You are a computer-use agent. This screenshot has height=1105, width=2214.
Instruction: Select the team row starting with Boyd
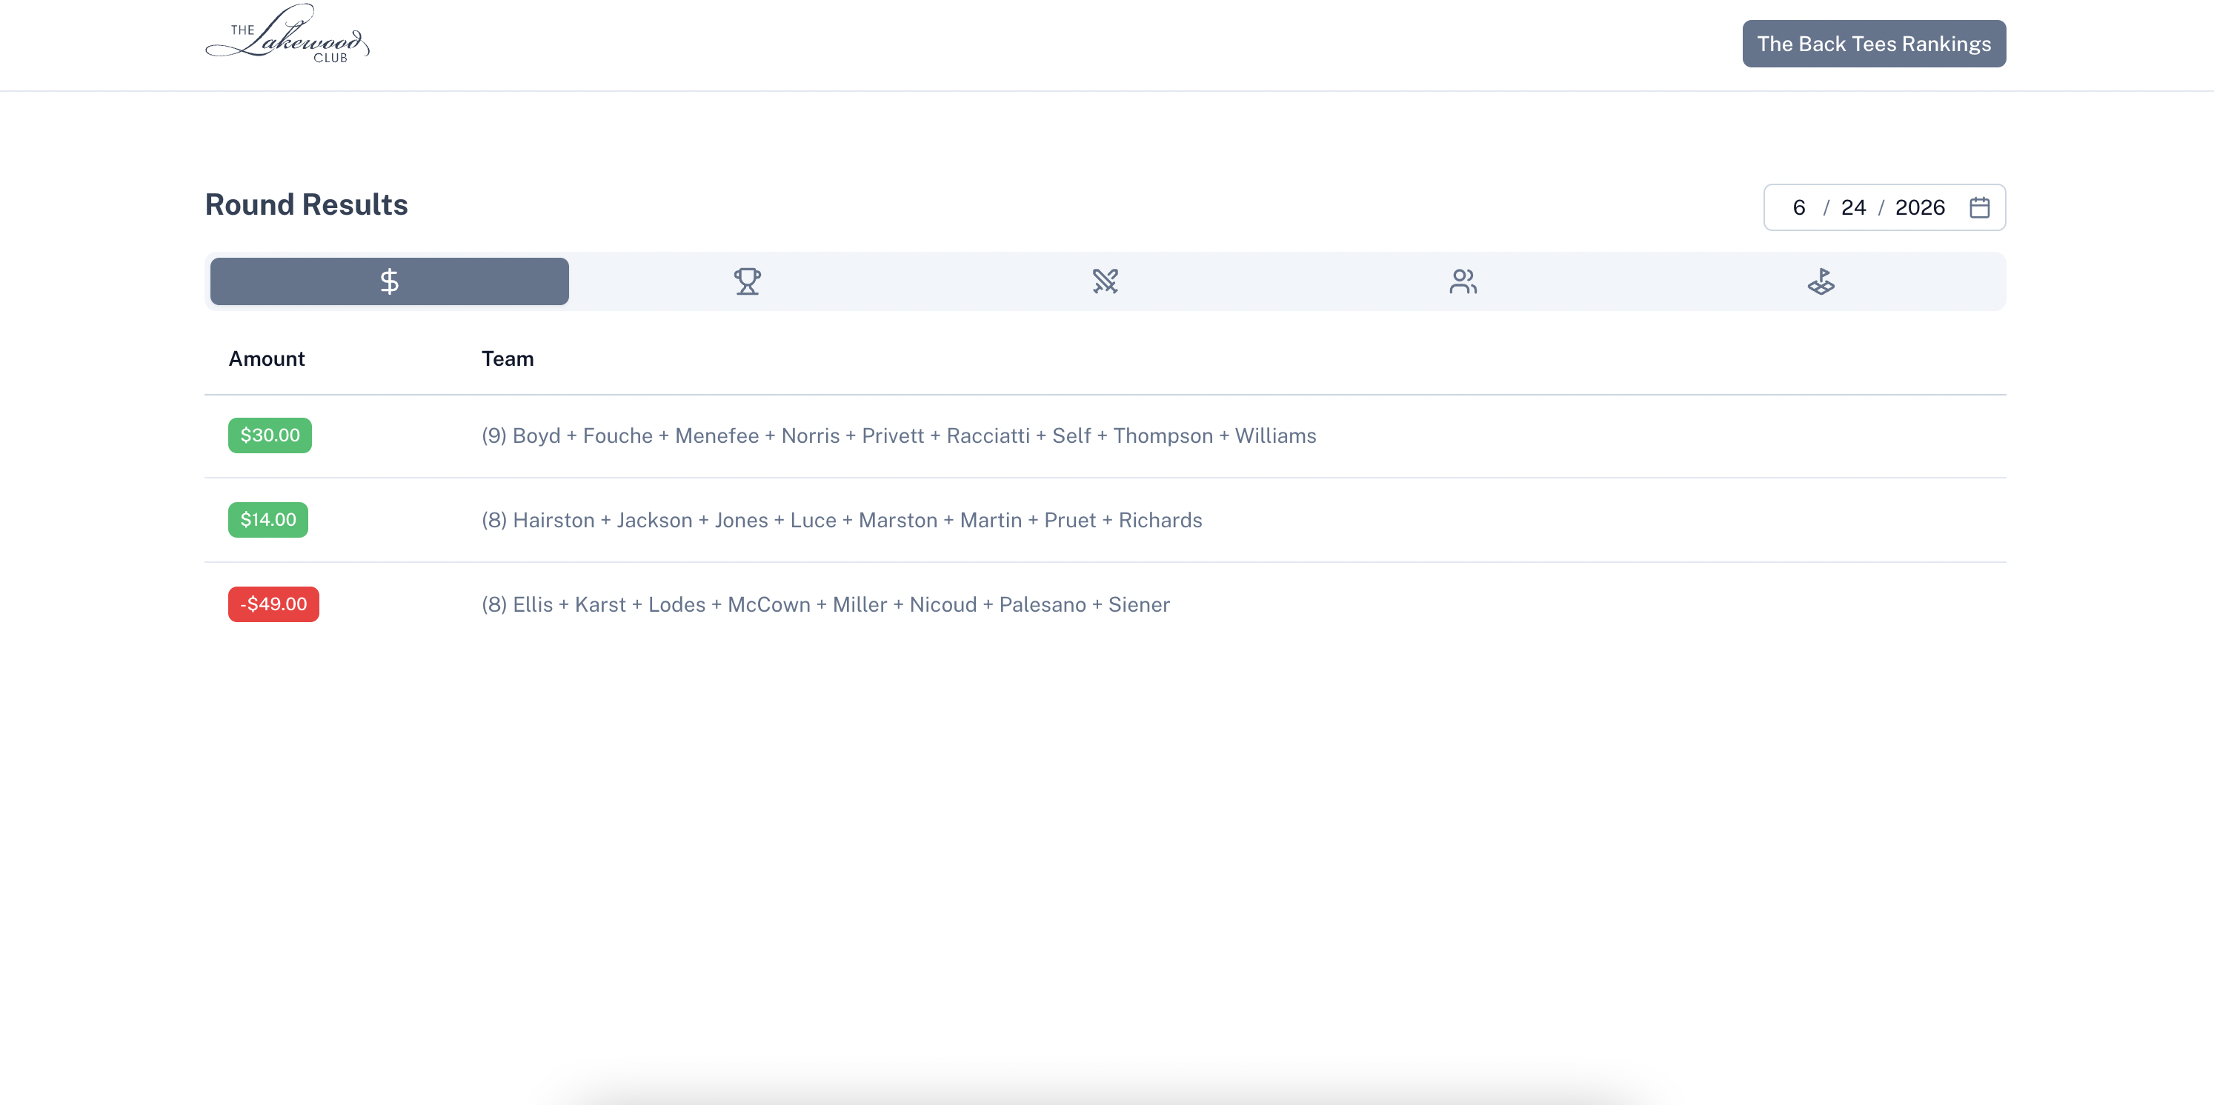[1106, 436]
